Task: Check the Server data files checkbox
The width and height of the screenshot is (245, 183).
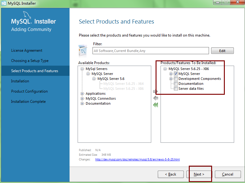Action: point(176,89)
